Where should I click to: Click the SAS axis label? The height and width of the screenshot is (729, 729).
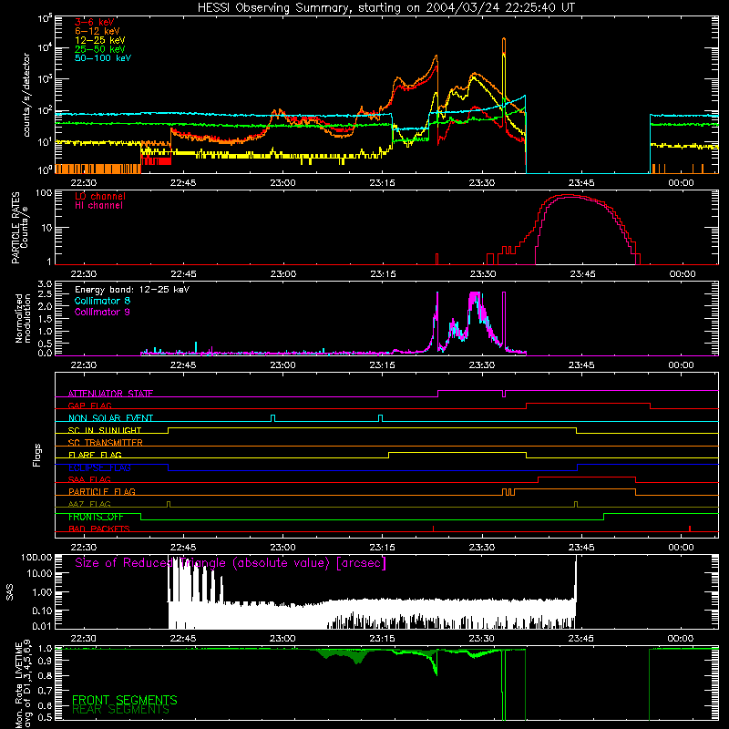pyautogui.click(x=9, y=592)
